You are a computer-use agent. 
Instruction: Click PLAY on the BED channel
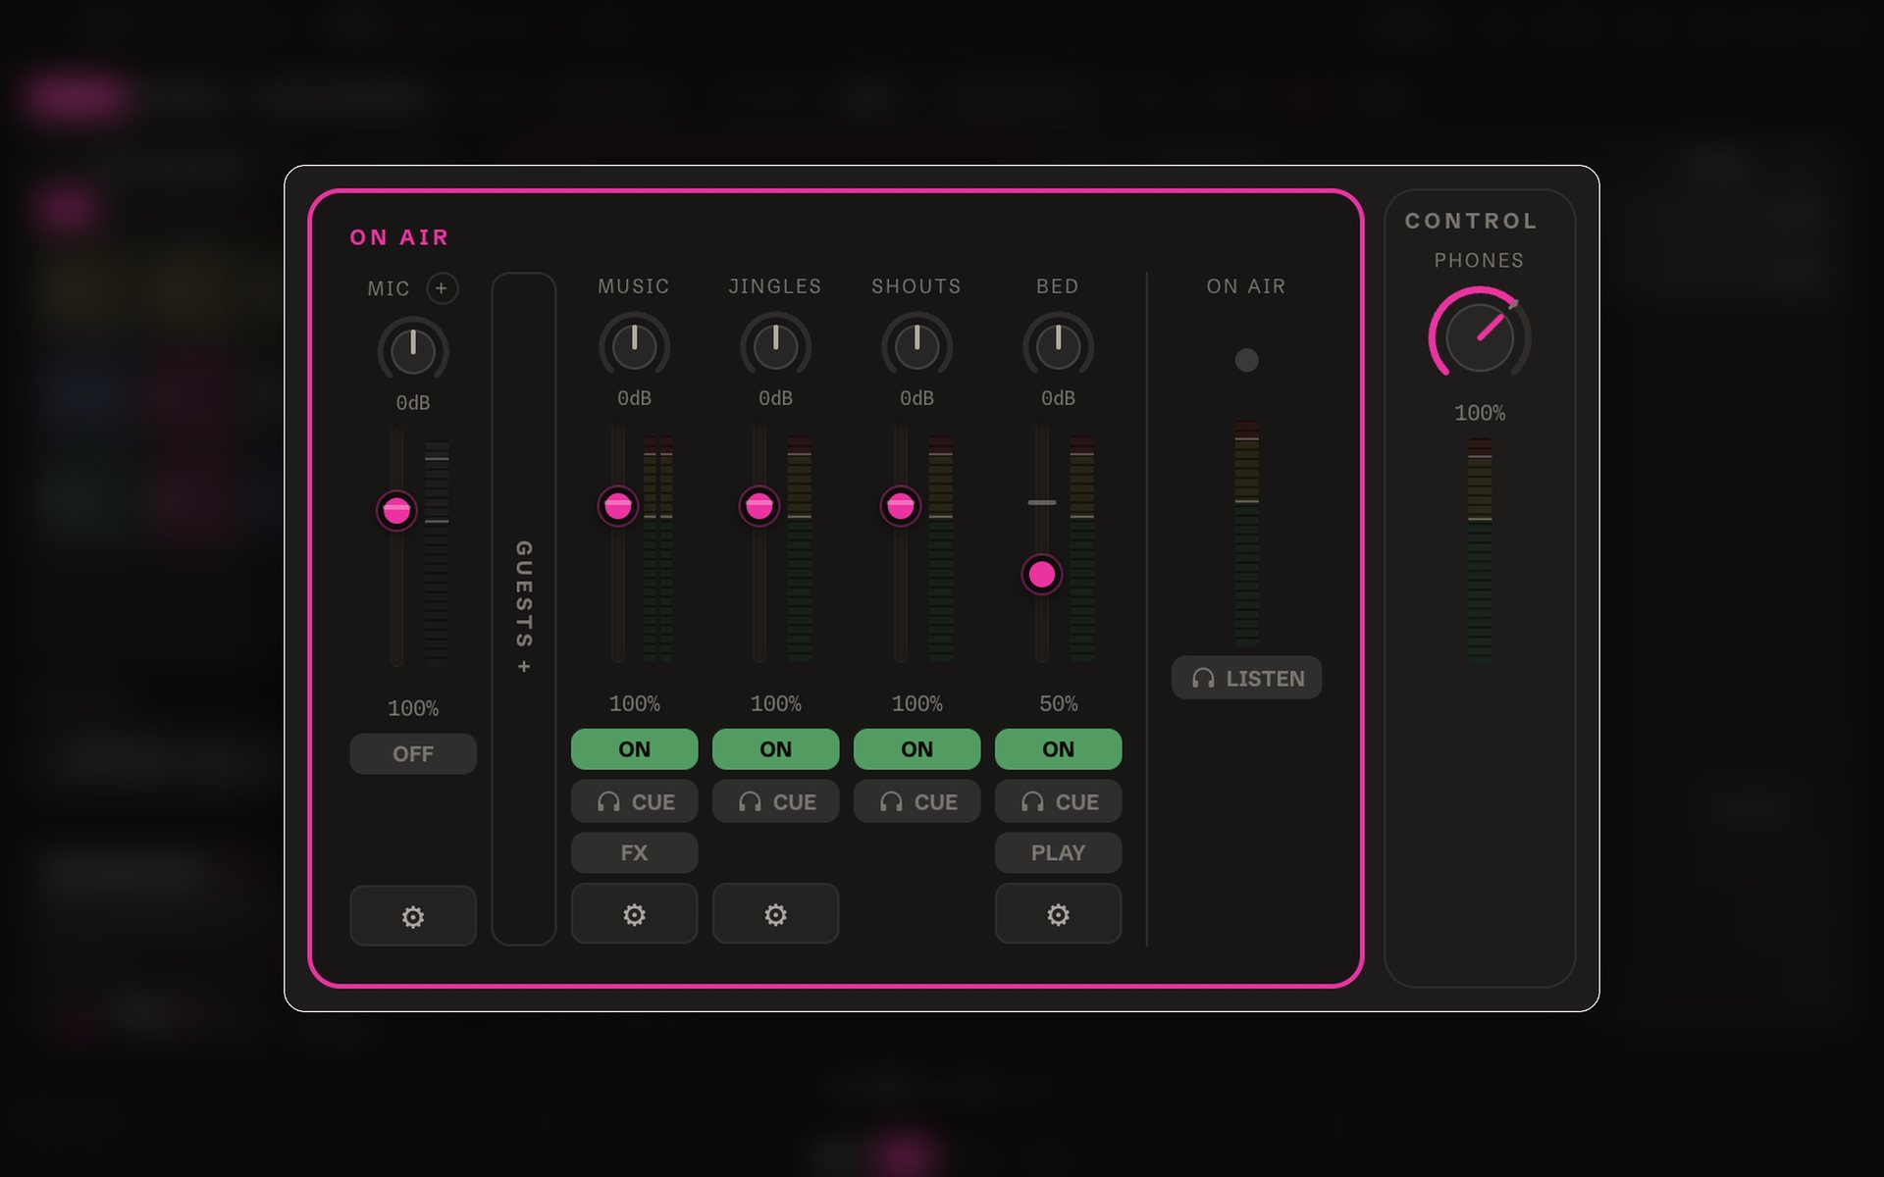[1058, 853]
